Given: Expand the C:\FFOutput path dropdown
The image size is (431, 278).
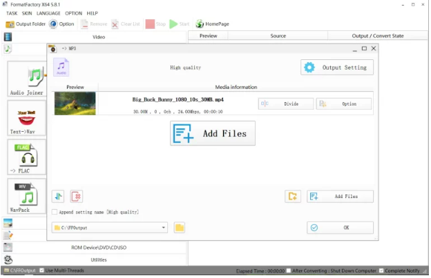Looking at the screenshot, I should click(x=163, y=228).
